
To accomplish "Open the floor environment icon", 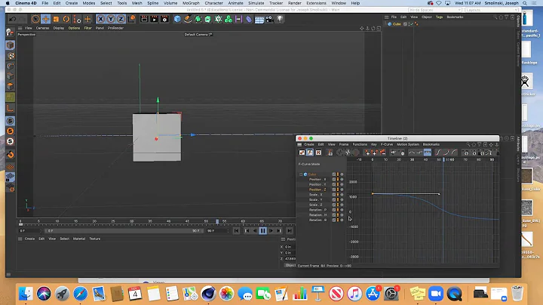I will tap(259, 19).
